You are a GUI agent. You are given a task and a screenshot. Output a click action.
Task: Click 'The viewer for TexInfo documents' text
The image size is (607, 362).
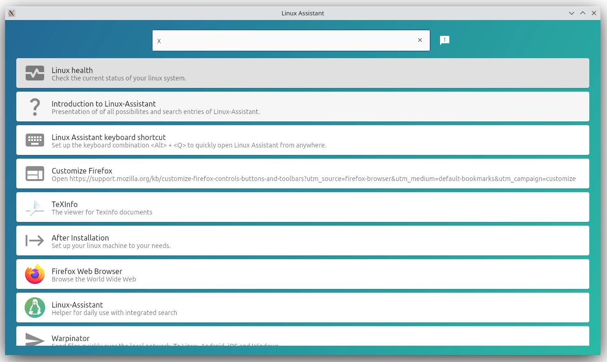pyautogui.click(x=102, y=212)
